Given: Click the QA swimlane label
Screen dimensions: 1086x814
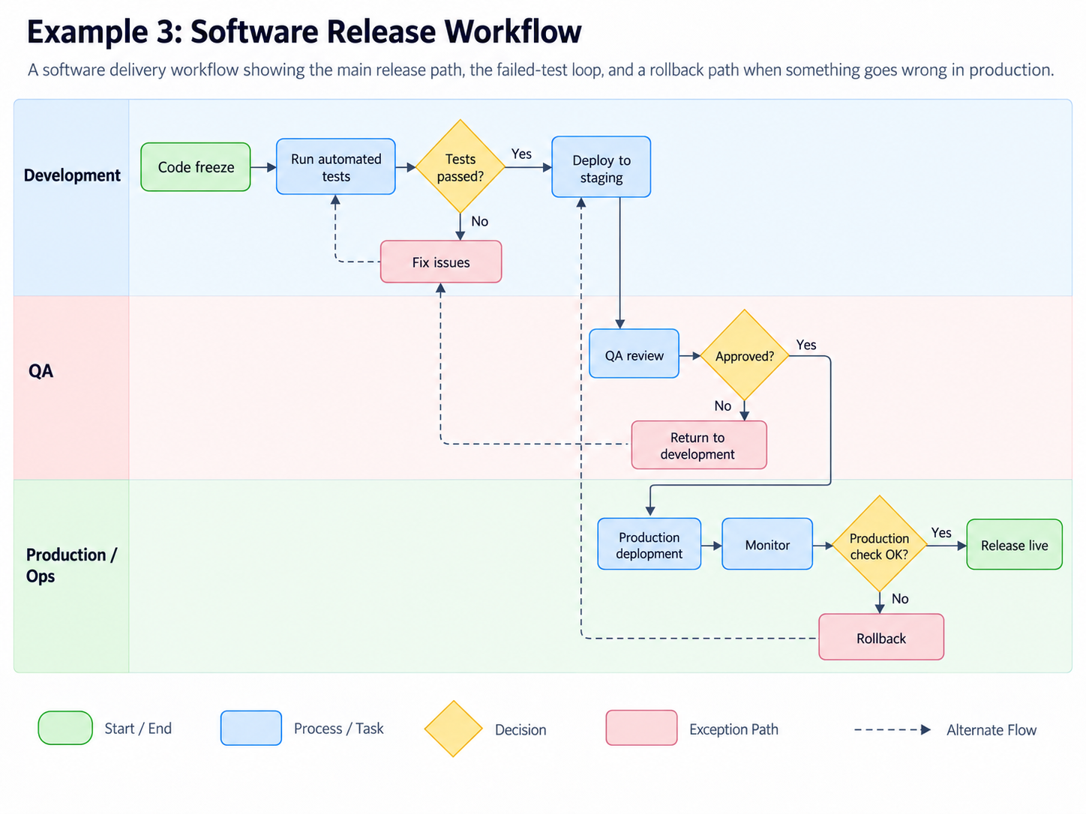Looking at the screenshot, I should coord(40,371).
